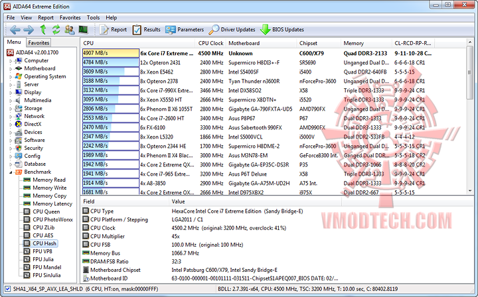Expand the Display tree node
This screenshot has height=297, width=478.
(11, 93)
